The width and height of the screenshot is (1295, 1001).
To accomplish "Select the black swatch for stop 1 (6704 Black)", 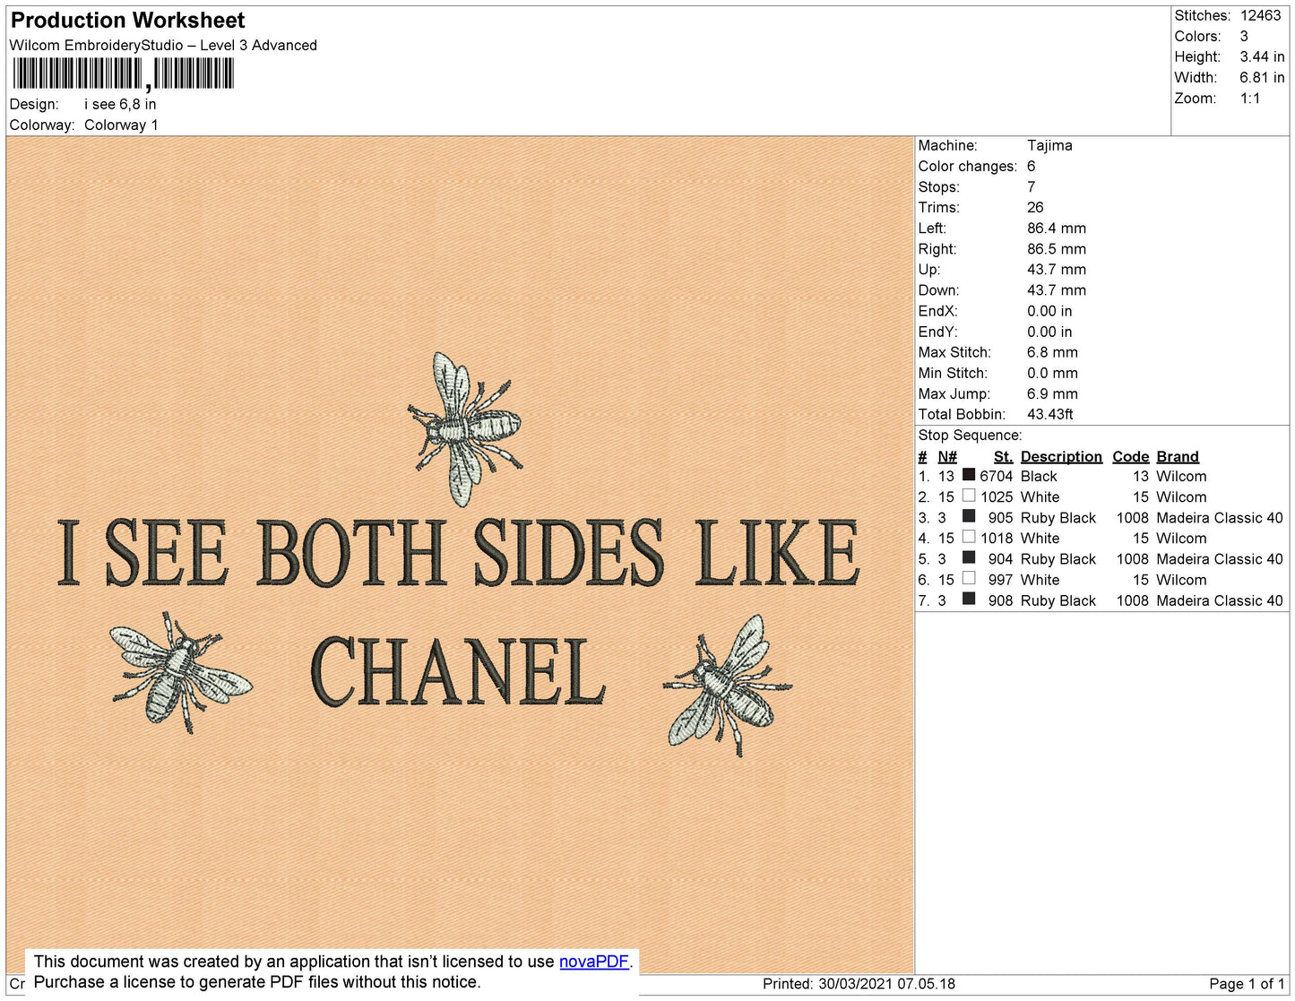I will 969,475.
